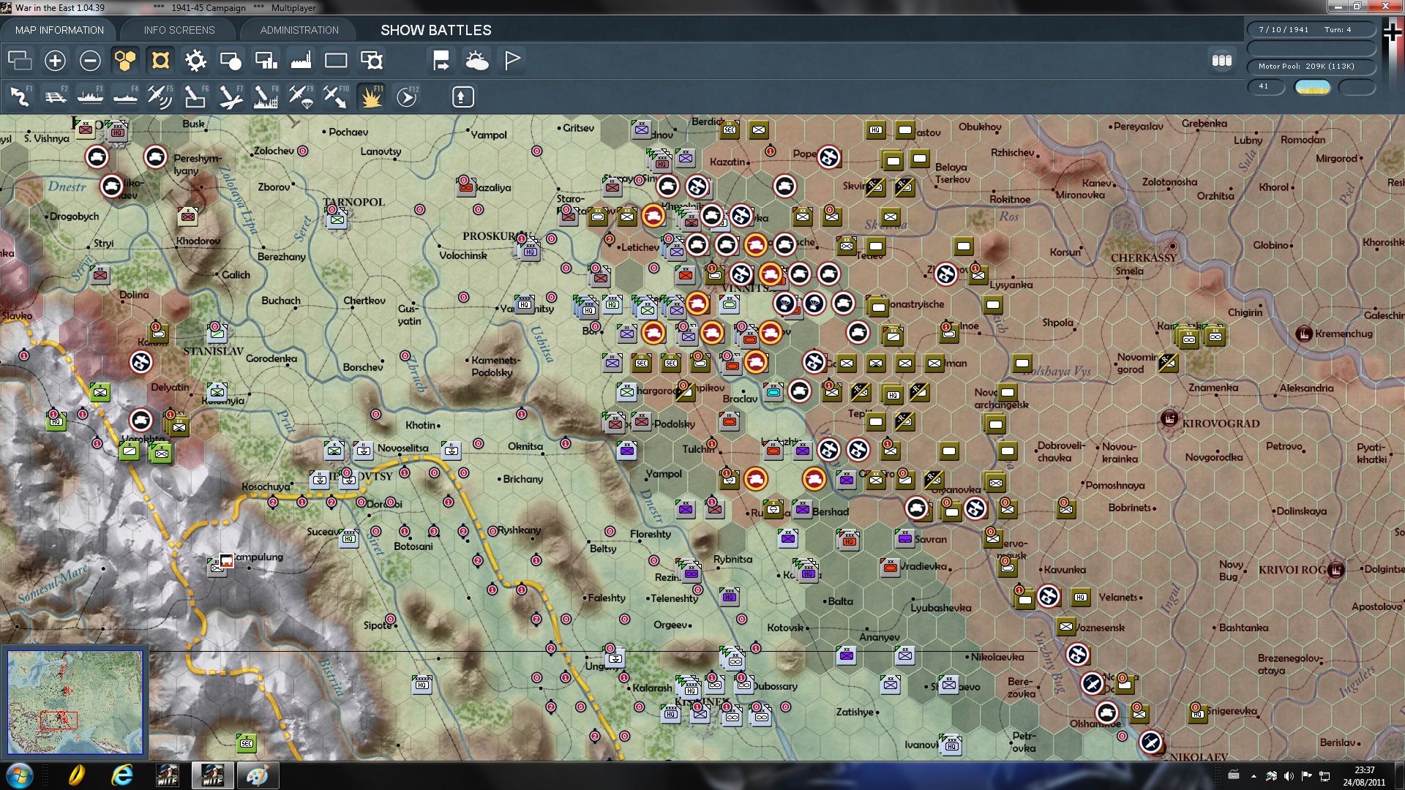Open the Administration tab
1405x790 pixels.
[x=299, y=30]
